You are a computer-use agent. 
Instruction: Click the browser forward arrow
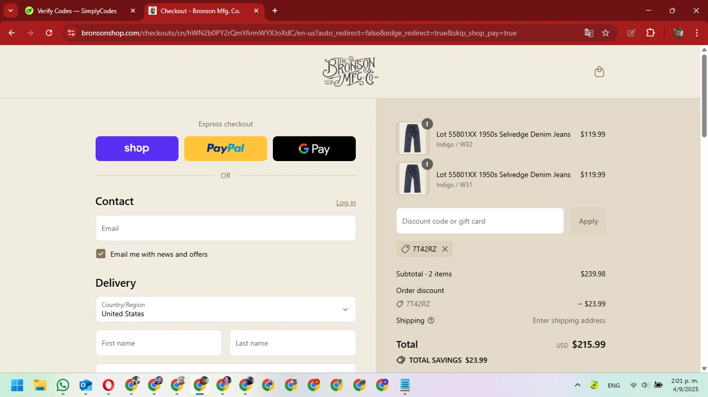click(x=30, y=33)
